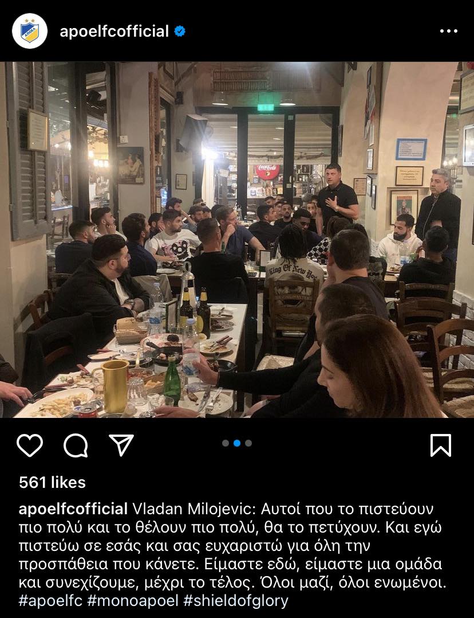Tap the heart like icon
Image resolution: width=474 pixels, height=618 pixels.
click(30, 445)
